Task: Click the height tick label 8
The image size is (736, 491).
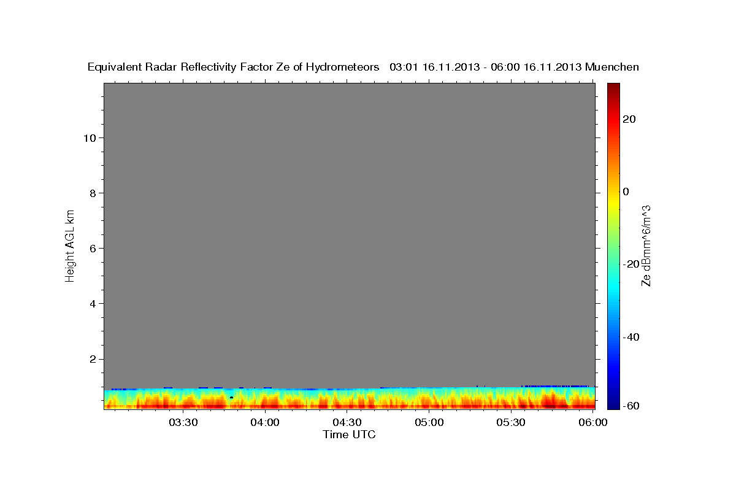Action: 93,193
